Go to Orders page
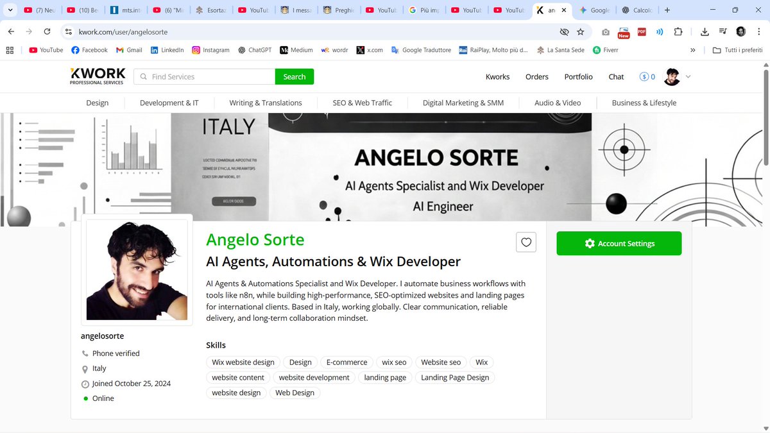The width and height of the screenshot is (770, 433). (537, 76)
